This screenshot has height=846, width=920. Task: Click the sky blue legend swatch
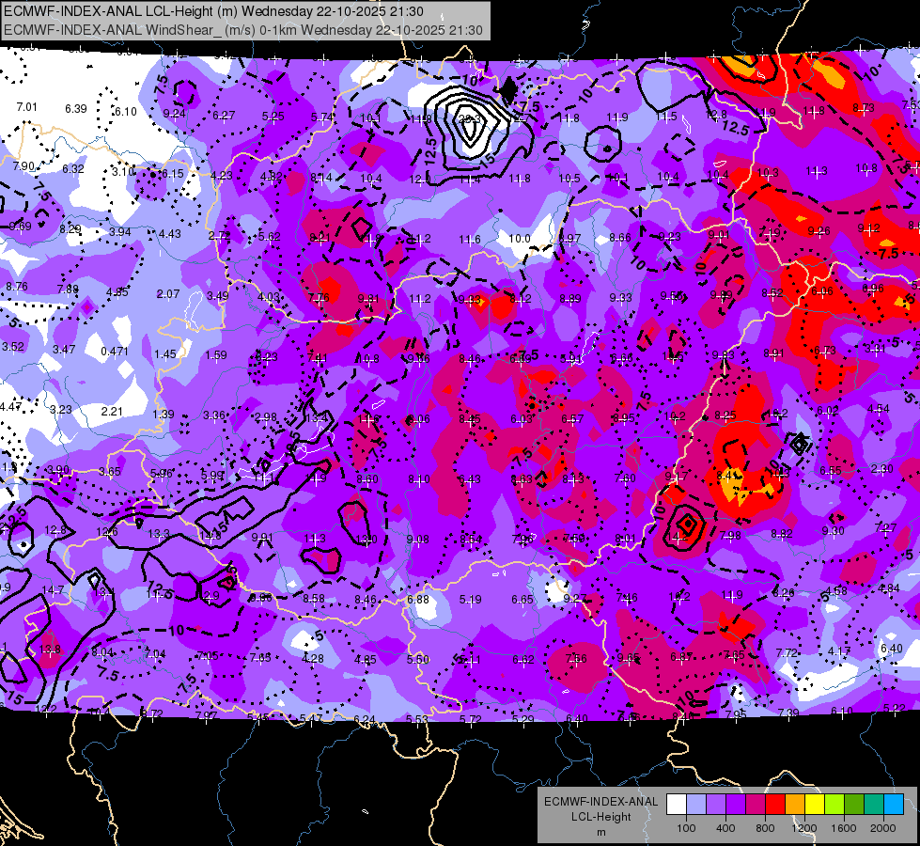(x=894, y=804)
